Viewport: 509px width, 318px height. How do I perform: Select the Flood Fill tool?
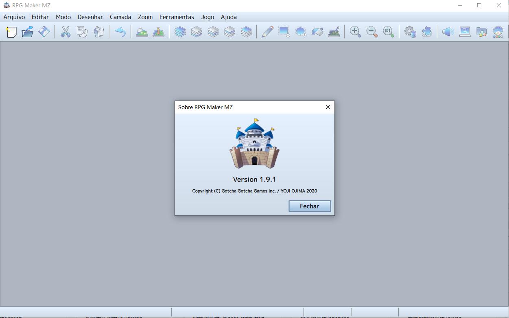pos(317,32)
